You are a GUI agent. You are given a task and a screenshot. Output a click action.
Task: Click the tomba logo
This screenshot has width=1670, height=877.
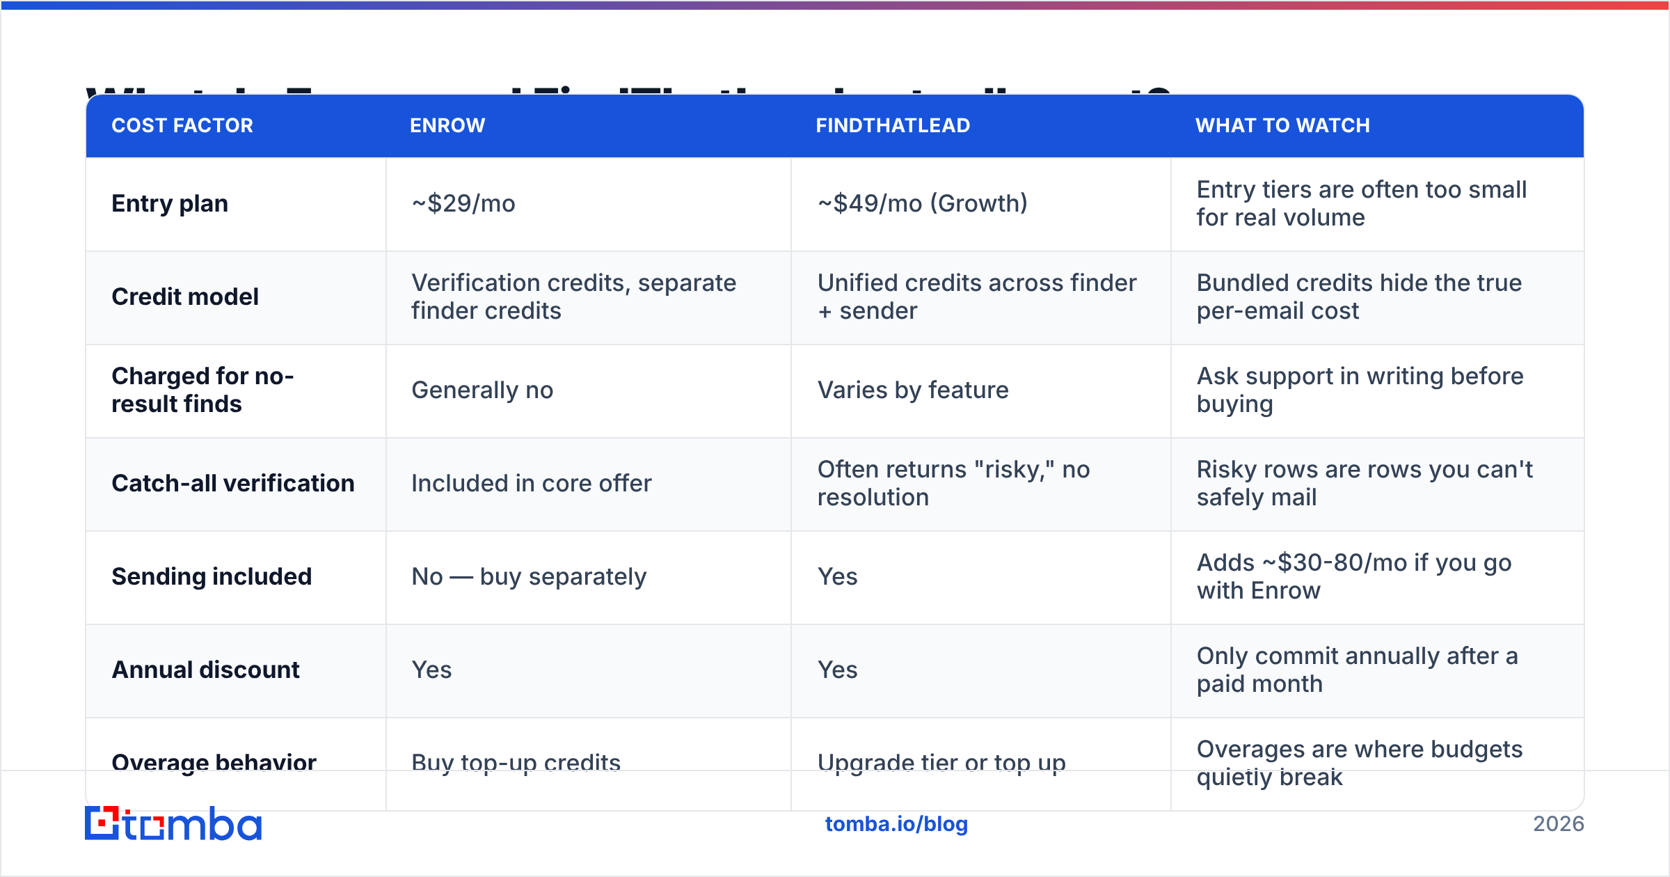[173, 823]
